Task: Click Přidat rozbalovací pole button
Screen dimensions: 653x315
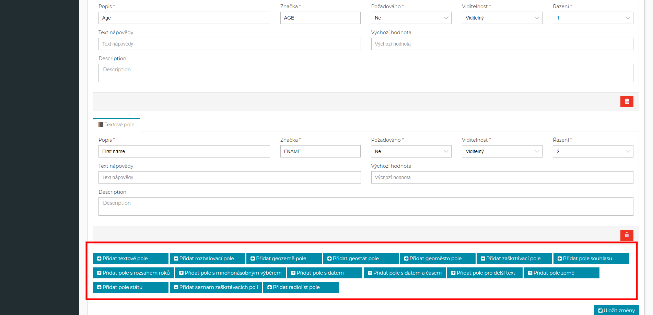Action: [208, 259]
